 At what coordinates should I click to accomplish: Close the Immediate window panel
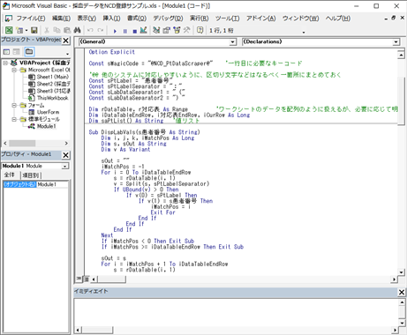pos(402,292)
